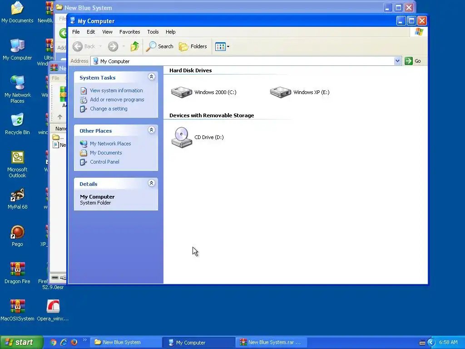The width and height of the screenshot is (465, 349).
Task: Select the MacOSXSystem archive icon
Action: [17, 310]
